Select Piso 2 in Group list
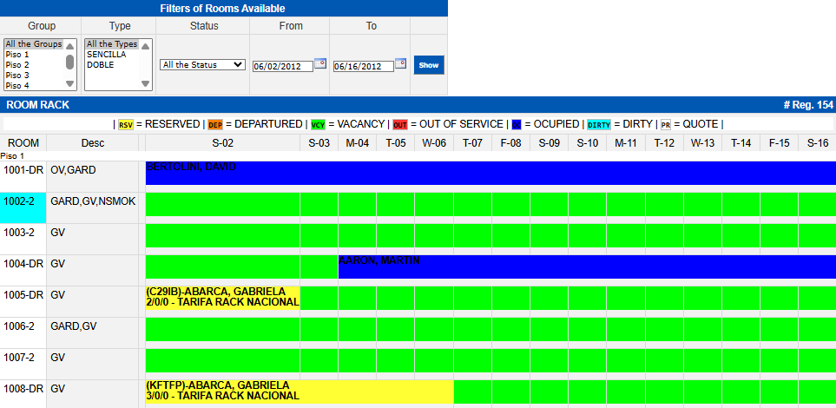Screen dimensions: 836x408 click(17, 65)
